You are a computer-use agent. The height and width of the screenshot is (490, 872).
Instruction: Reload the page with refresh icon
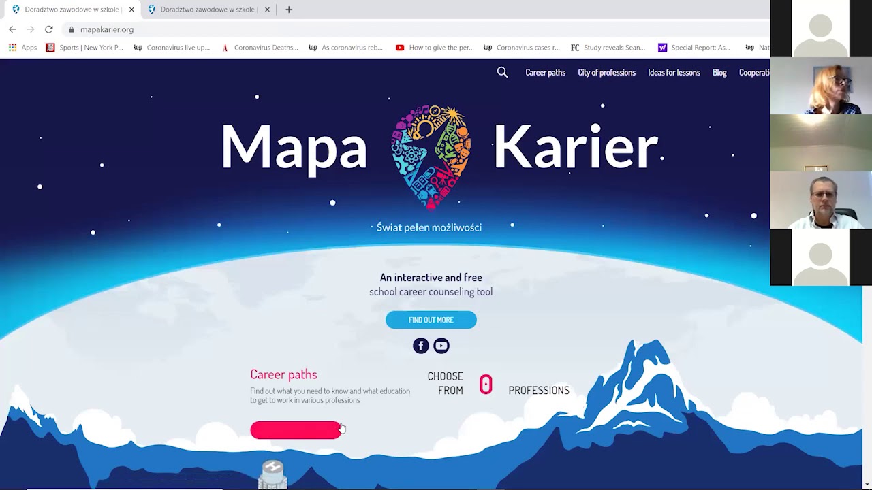click(48, 29)
